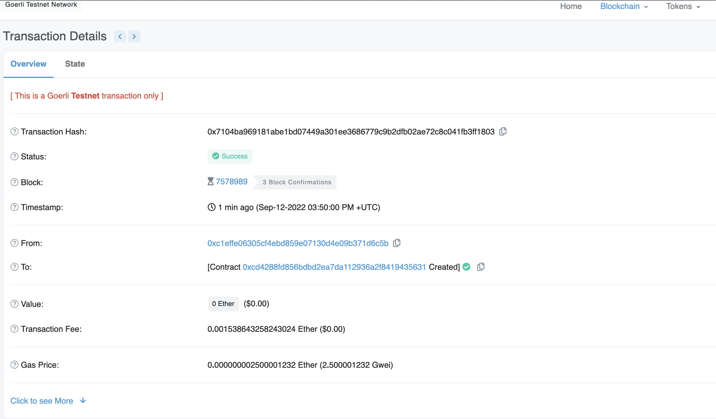
Task: Go to previous transaction arrow
Action: [120, 37]
